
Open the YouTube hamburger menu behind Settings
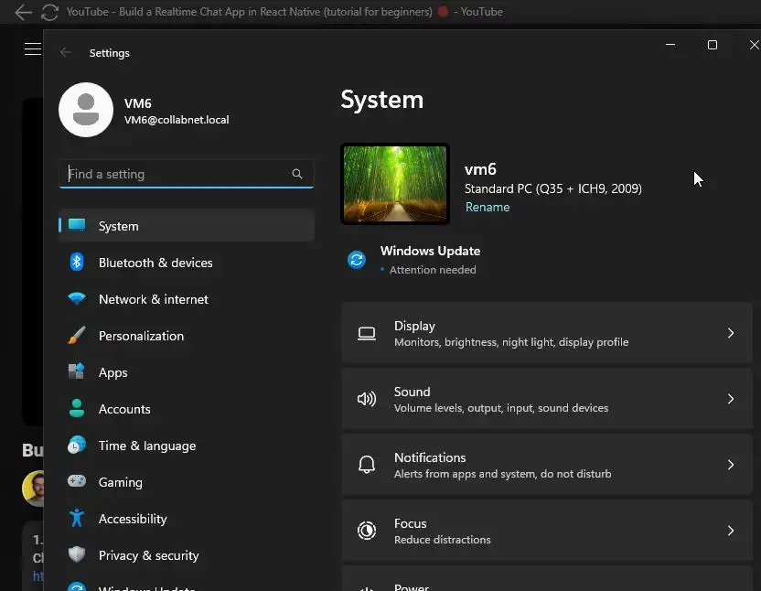[x=33, y=49]
